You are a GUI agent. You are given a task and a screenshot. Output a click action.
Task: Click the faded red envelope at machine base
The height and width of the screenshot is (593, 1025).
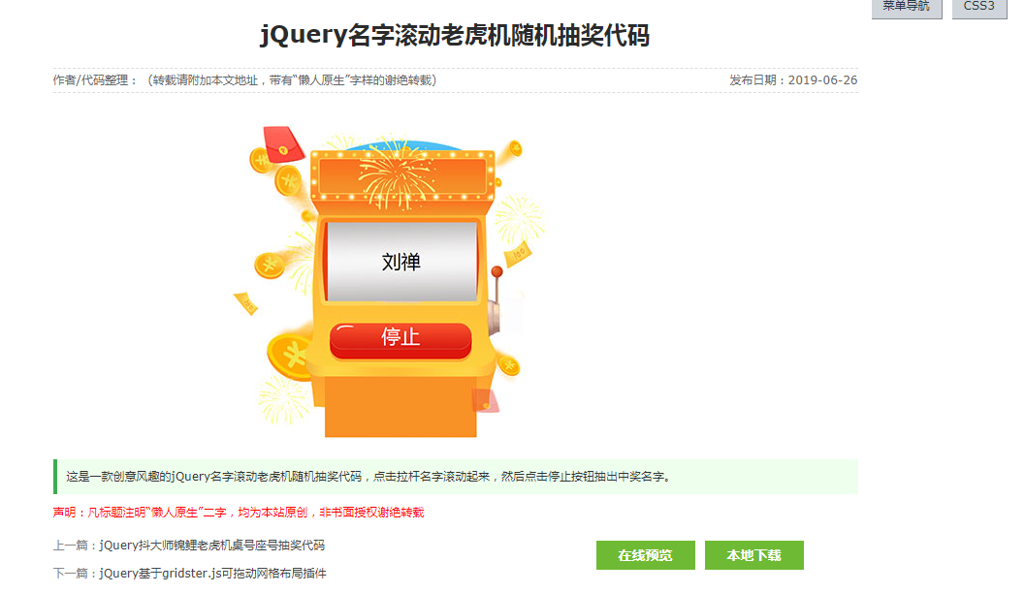[486, 400]
